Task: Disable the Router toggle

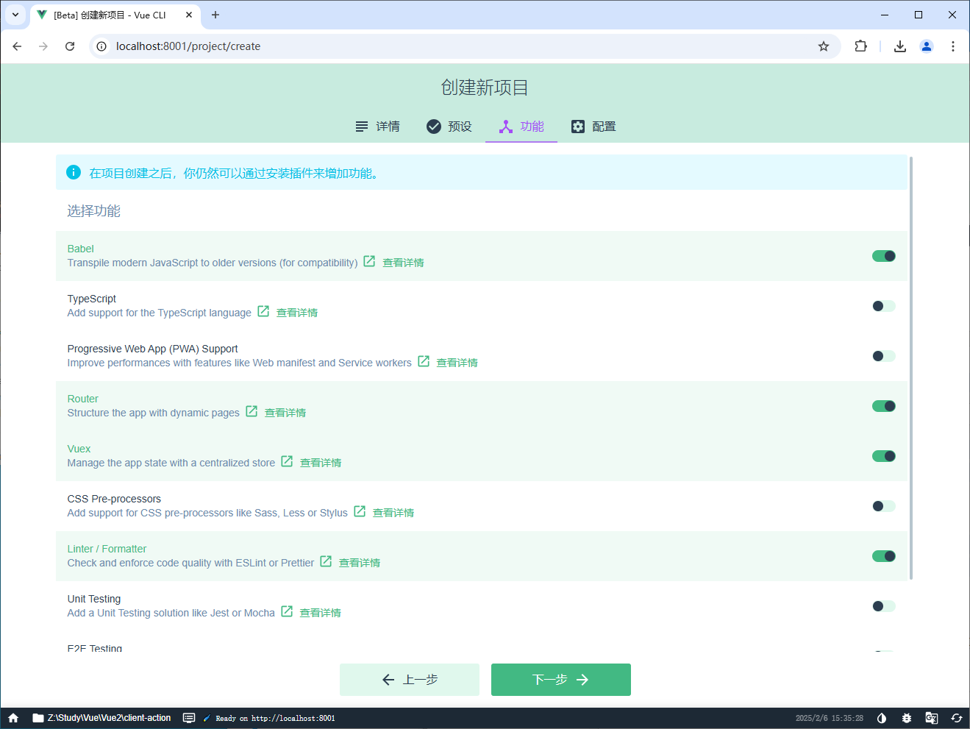Action: click(x=884, y=406)
